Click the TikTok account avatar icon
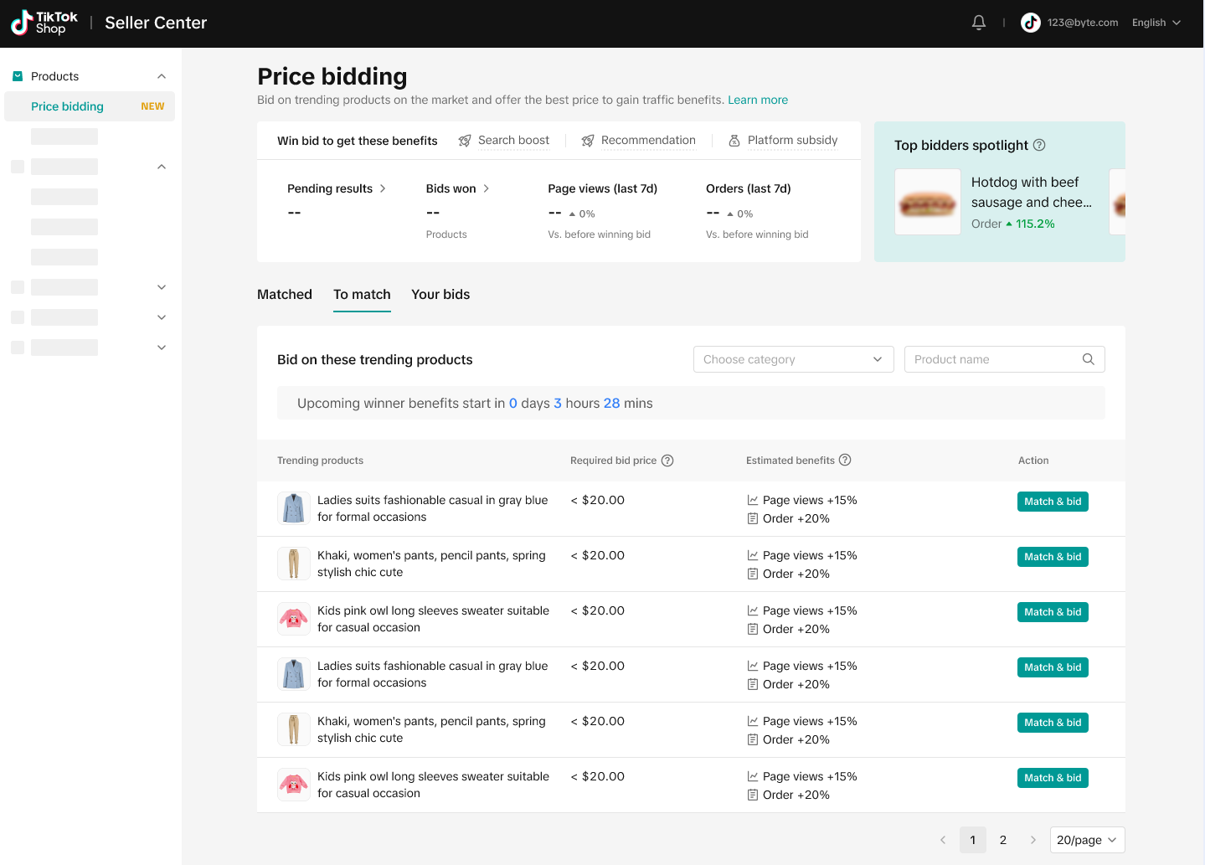Image resolution: width=1205 pixels, height=865 pixels. 1030,23
